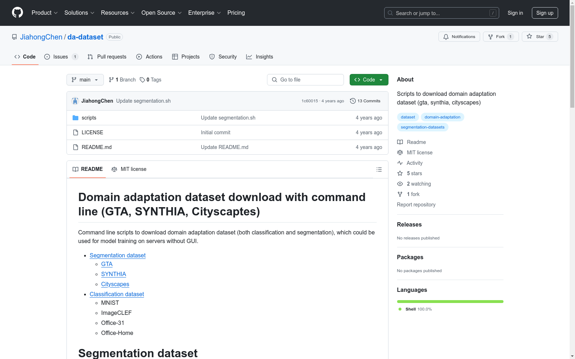
Task: Click the pulse icon beside Activity
Action: pos(400,163)
